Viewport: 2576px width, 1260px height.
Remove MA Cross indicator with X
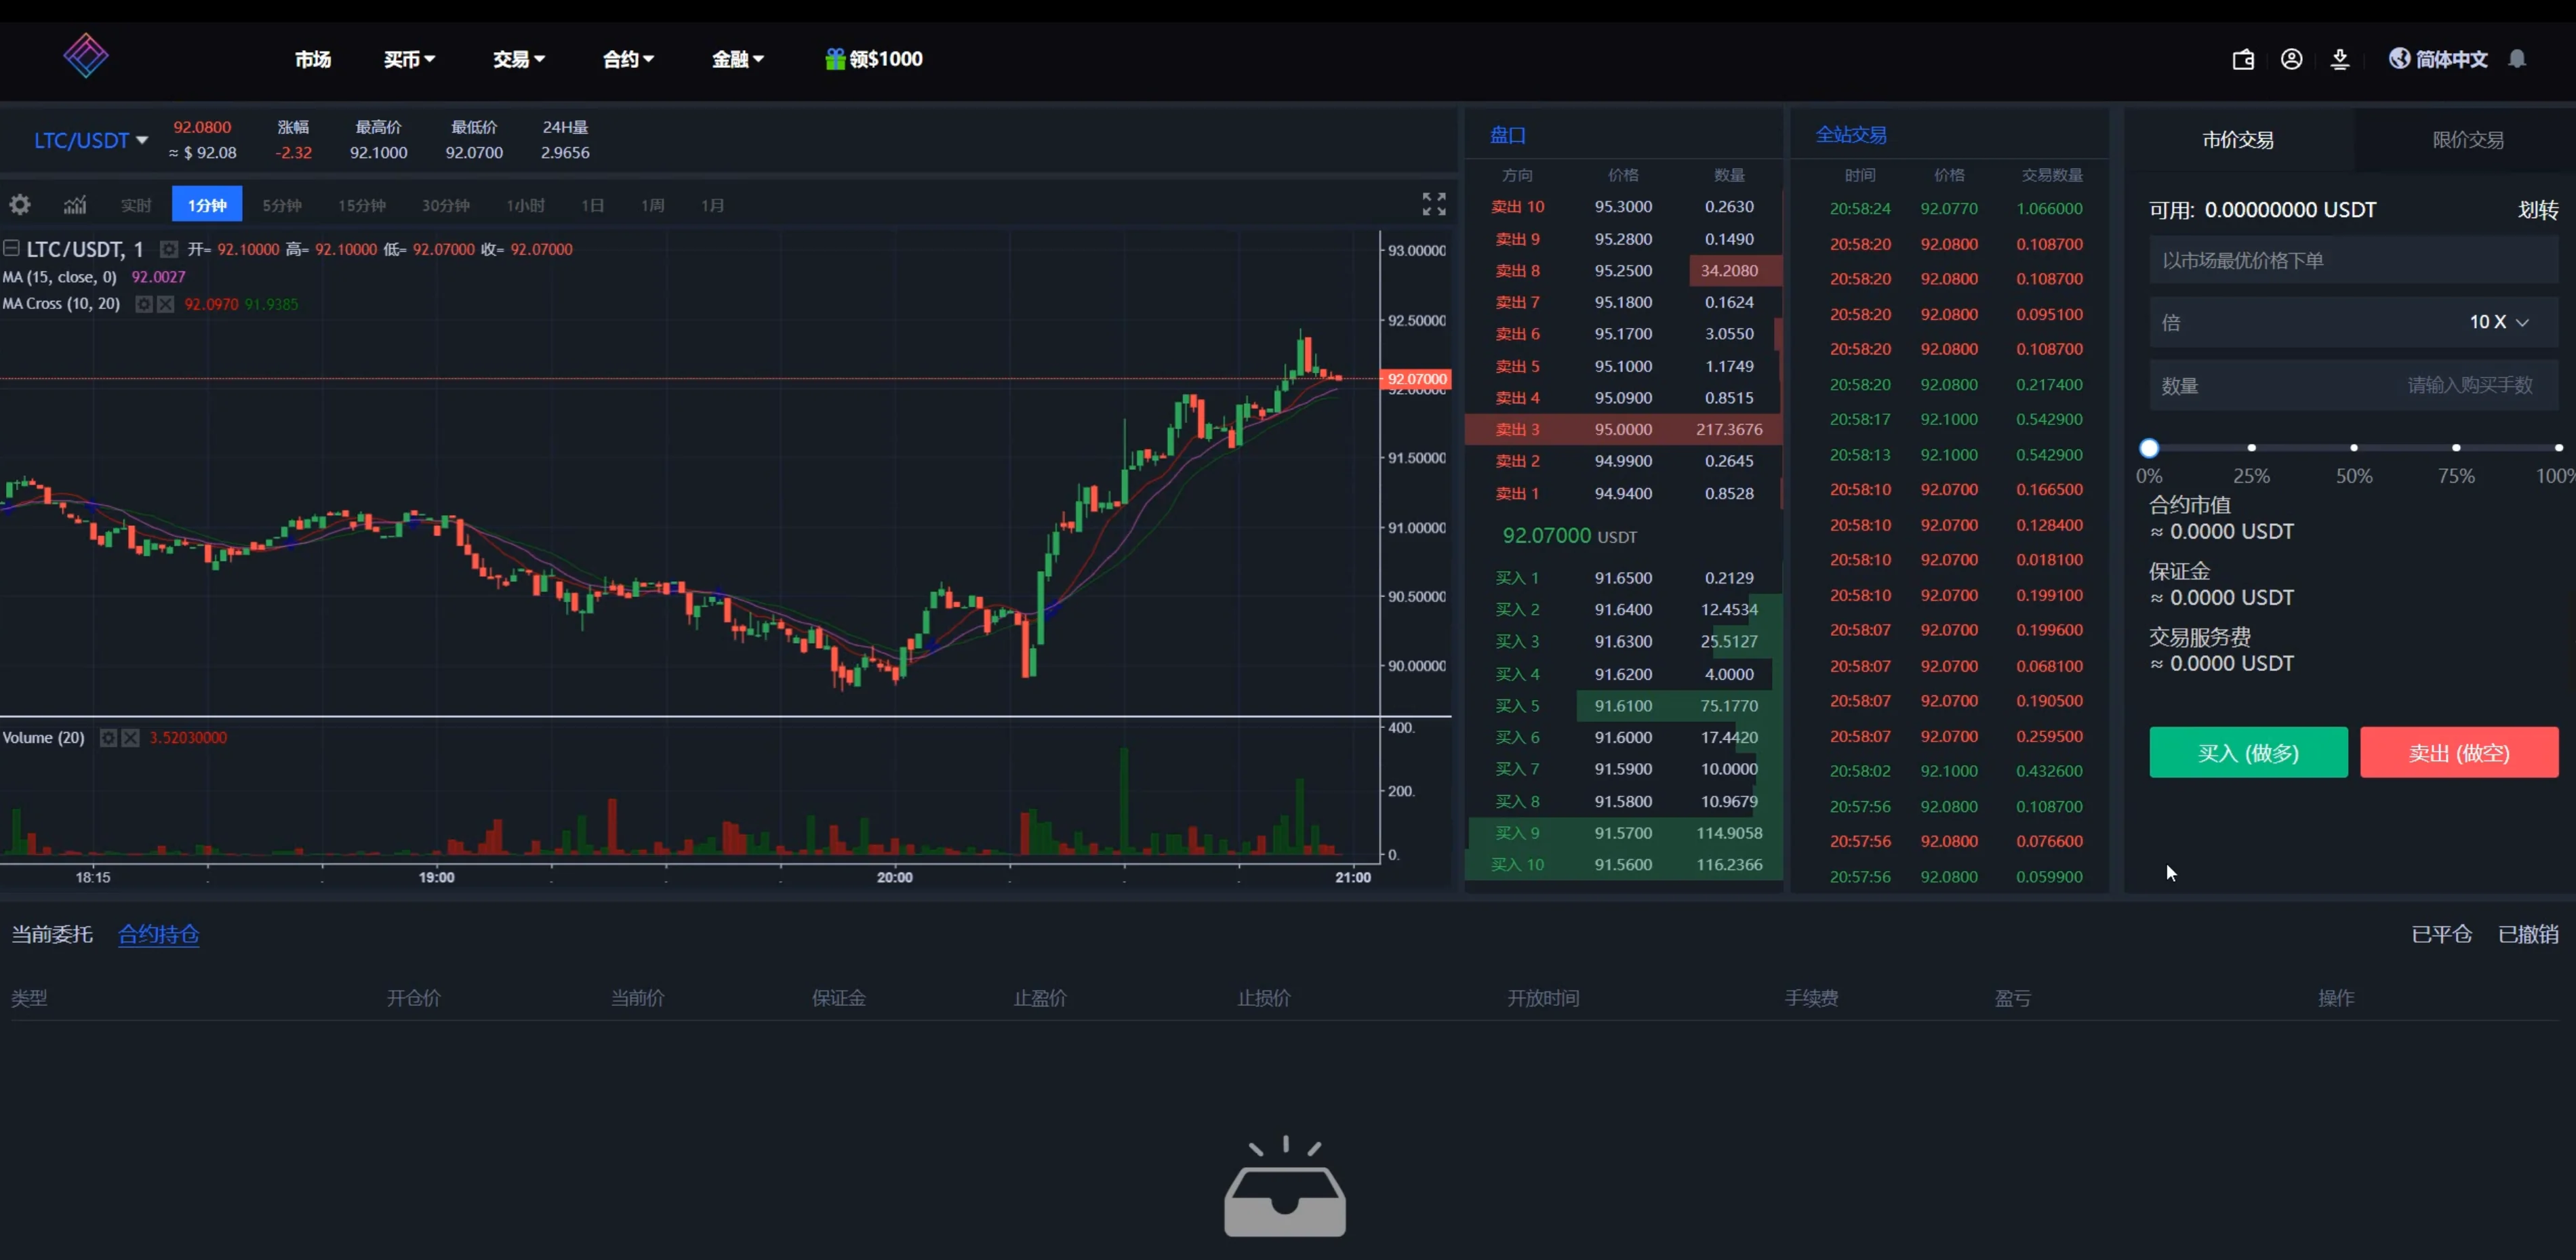point(166,304)
